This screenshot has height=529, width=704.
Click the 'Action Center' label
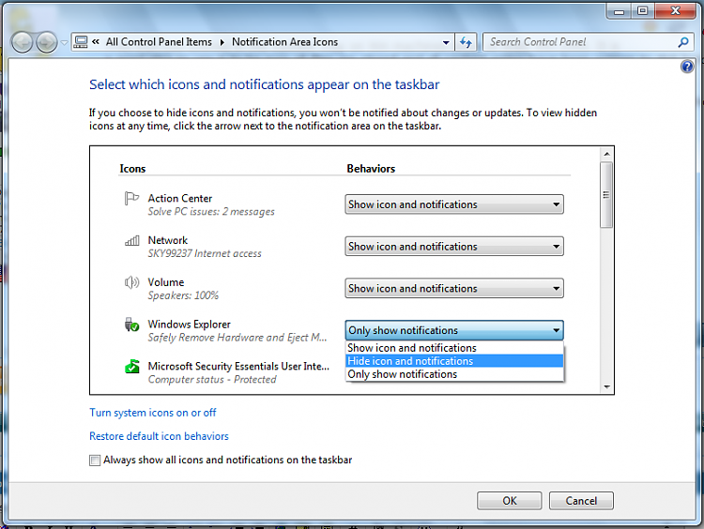[180, 198]
